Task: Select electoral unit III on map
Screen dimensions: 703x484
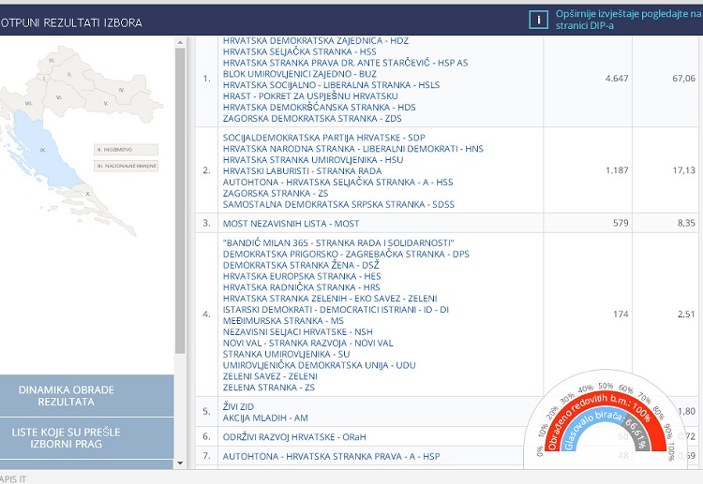Action: (x=52, y=60)
